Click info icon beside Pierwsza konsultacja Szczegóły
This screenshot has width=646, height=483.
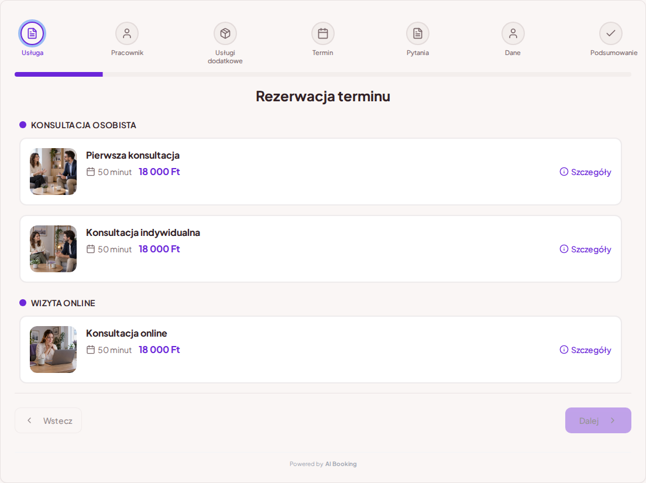(564, 172)
